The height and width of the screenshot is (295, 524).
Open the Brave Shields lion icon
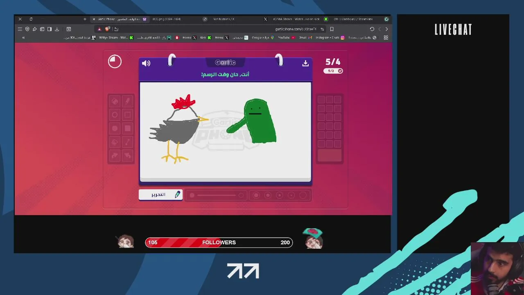[x=107, y=29]
